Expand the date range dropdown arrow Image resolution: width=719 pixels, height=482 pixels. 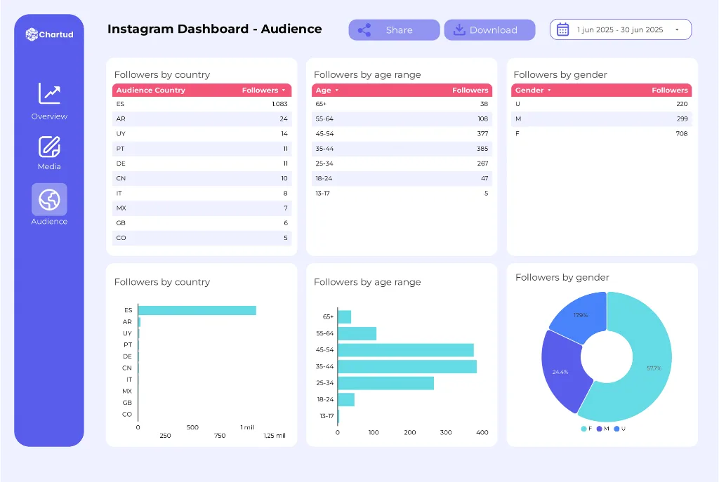click(677, 30)
